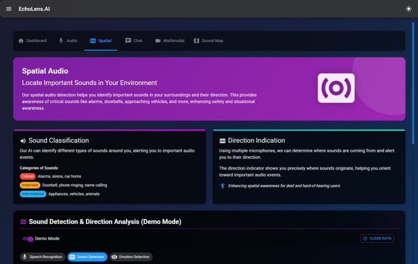Select the Sound Detection chip
The width and height of the screenshot is (418, 264).
pos(87,257)
